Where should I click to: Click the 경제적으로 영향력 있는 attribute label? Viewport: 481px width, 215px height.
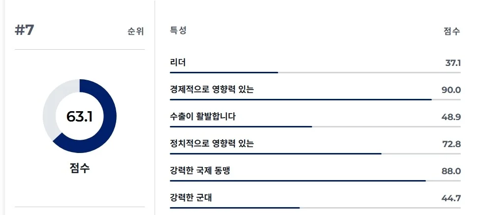pos(212,90)
